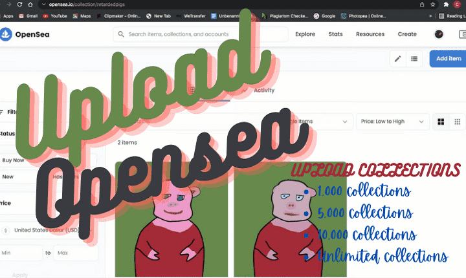Open the Single items dropdown
This screenshot has width=466, height=278.
click(316, 122)
